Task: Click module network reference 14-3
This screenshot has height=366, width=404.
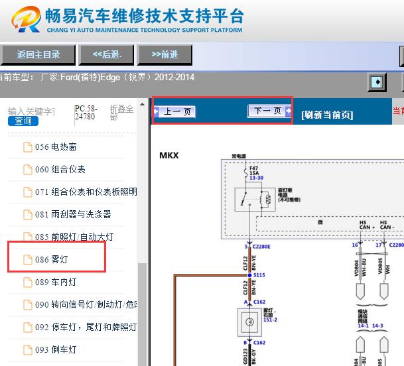Action: pos(377,326)
